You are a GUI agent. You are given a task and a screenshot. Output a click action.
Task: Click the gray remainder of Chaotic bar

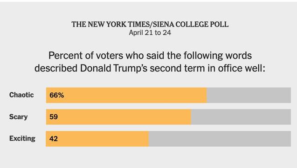pyautogui.click(x=249, y=95)
